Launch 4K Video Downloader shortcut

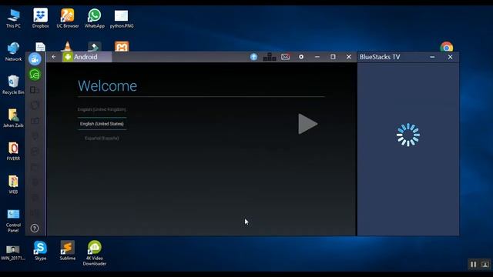click(95, 253)
